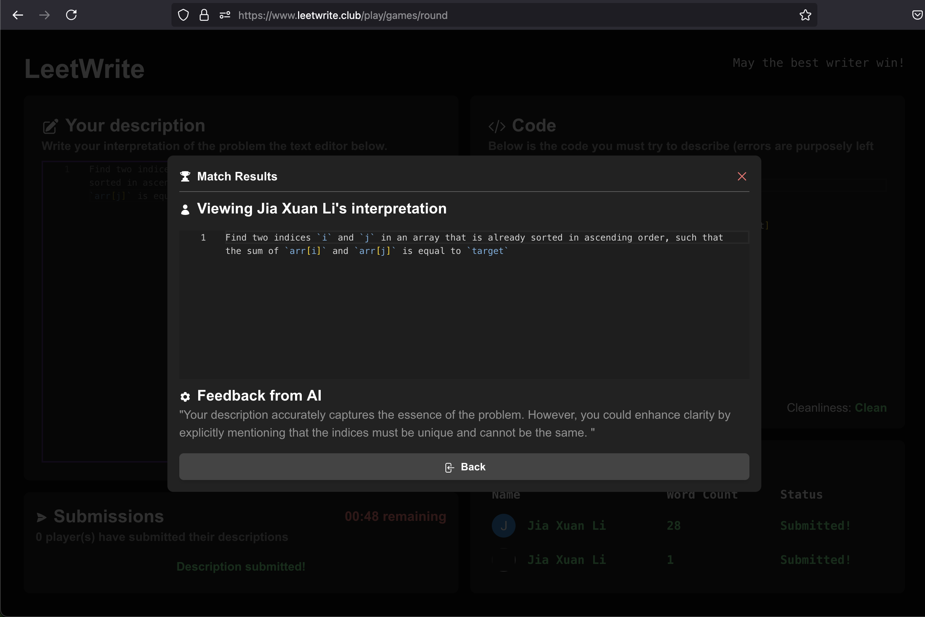Open the Pocket icon in toolbar
The image size is (925, 617).
coord(917,15)
